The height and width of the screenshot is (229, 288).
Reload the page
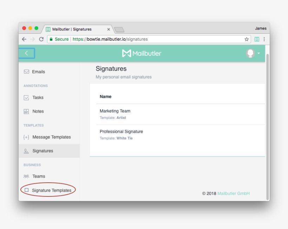tap(41, 39)
